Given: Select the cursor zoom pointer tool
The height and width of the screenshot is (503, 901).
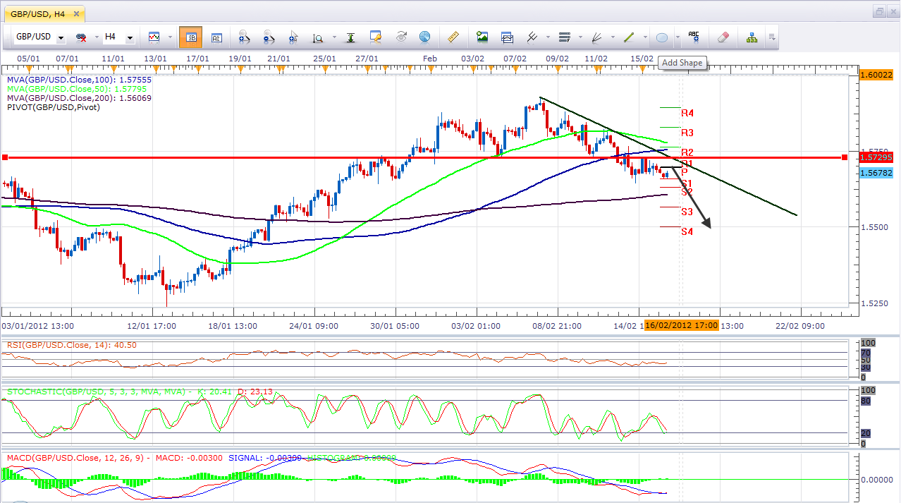Looking at the screenshot, I should pyautogui.click(x=293, y=37).
